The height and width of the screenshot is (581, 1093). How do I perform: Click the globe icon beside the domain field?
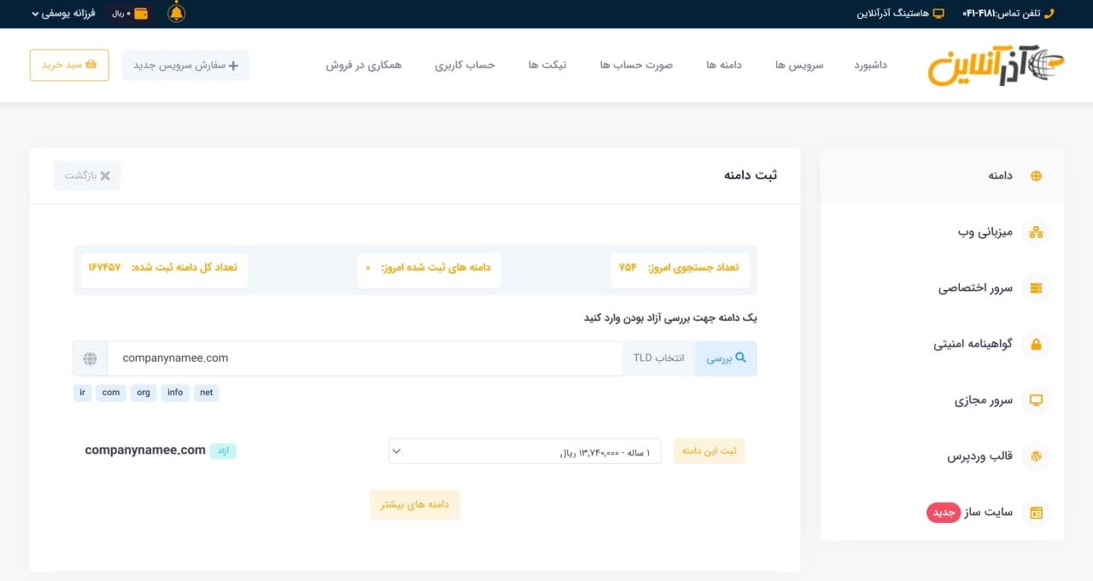pos(91,357)
